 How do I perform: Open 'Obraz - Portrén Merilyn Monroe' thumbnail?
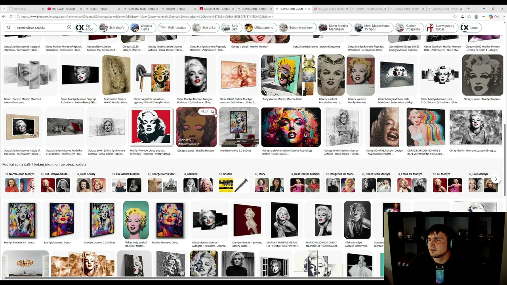click(x=30, y=75)
